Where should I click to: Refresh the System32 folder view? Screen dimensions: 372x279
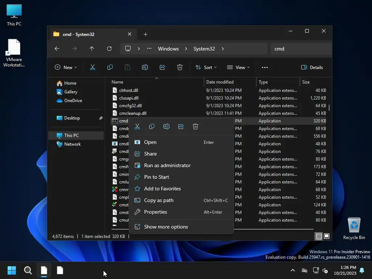[x=109, y=49]
